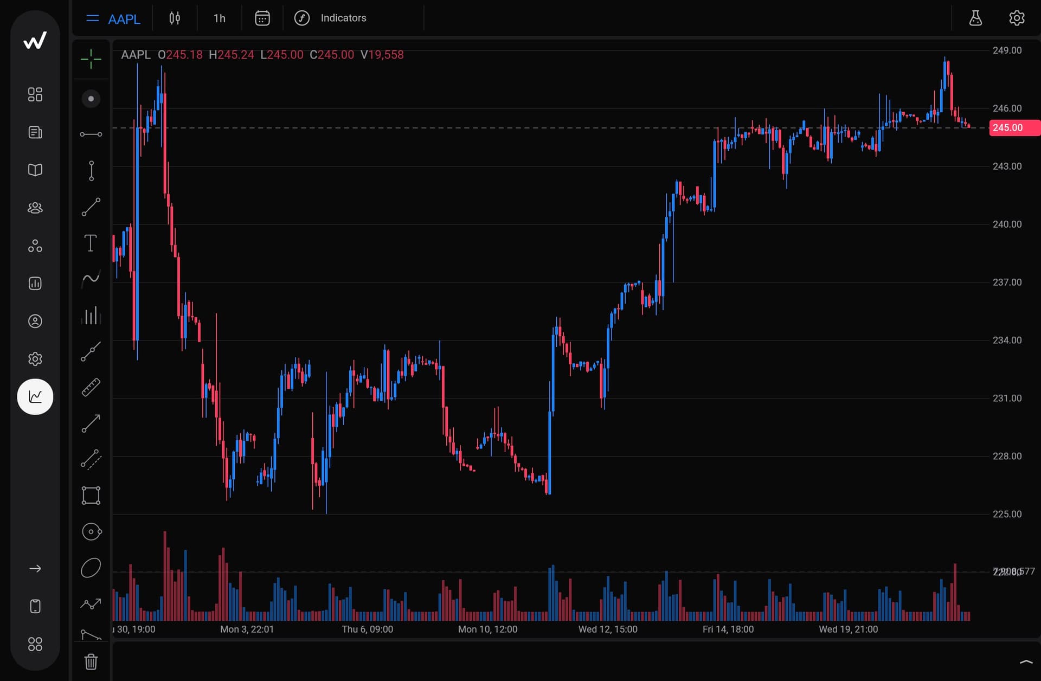Screen dimensions: 1041x681
Task: Click the 231.00 price axis label
Action: (1007, 399)
